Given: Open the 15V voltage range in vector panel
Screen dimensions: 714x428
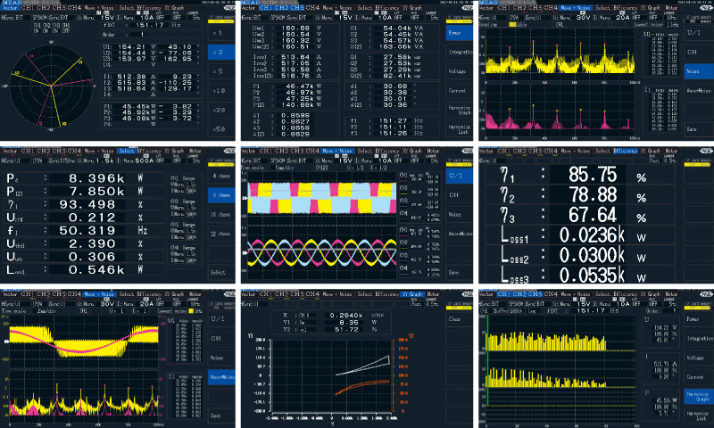Looking at the screenshot, I should (x=107, y=15).
